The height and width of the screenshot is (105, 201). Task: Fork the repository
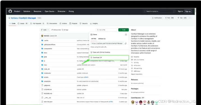pos(170,18)
